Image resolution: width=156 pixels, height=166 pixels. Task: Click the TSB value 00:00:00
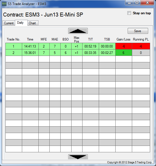(x=107, y=46)
